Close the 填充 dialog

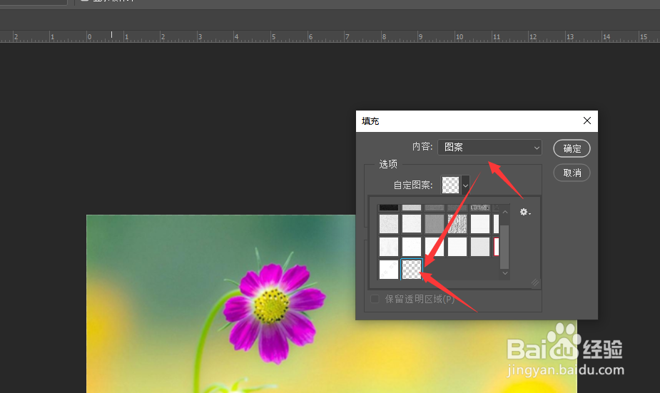587,121
